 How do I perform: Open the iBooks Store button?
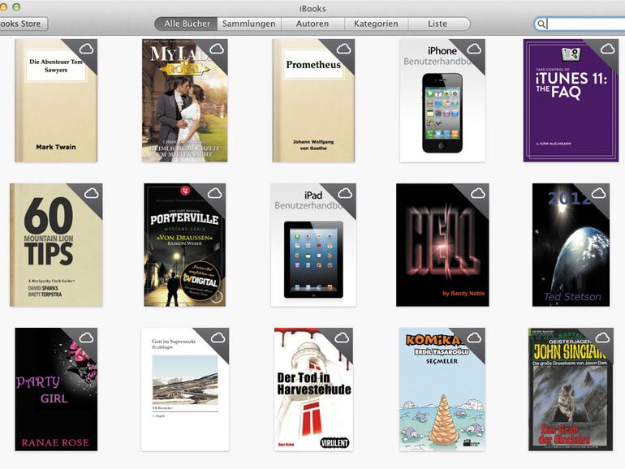click(22, 24)
